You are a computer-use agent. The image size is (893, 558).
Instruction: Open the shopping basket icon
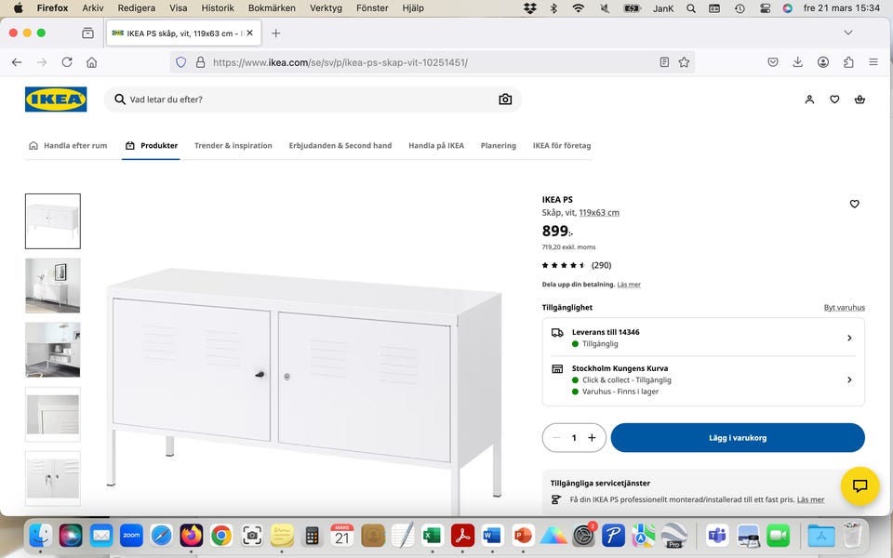[x=860, y=100]
